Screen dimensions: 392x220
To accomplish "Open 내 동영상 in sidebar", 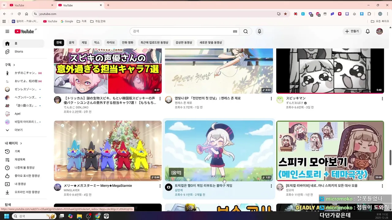I will [x=23, y=184].
